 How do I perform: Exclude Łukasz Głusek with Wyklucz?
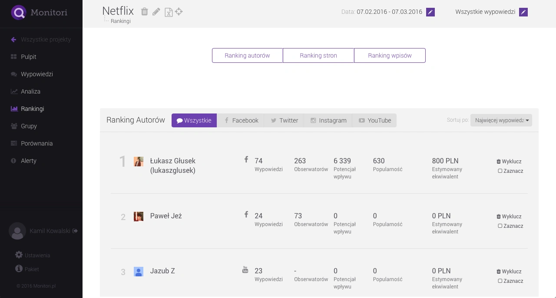pos(509,162)
